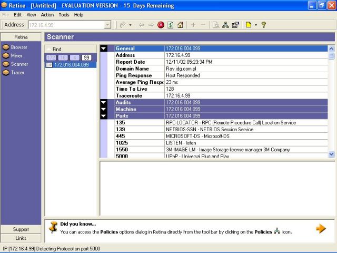This screenshot has width=337, height=253.
Task: Collapse the Audits section arrow
Action: tap(104, 103)
